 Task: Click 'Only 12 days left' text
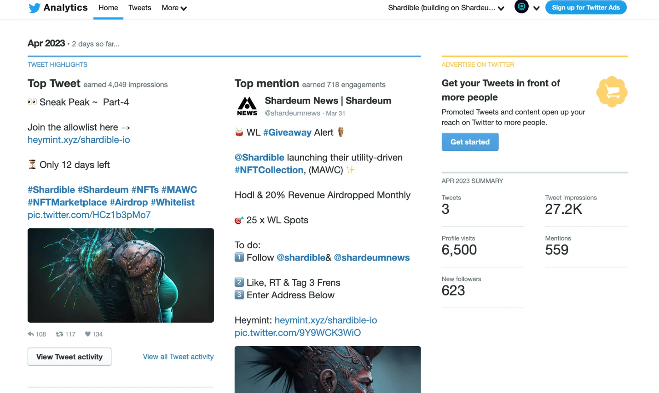pyautogui.click(x=75, y=165)
